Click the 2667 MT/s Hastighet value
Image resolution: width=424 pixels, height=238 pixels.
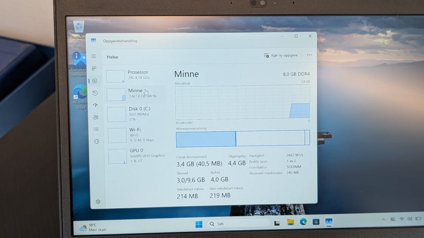pos(295,155)
